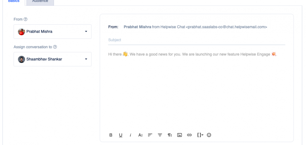Click help icon beside Assign conversation to

[x=55, y=47]
